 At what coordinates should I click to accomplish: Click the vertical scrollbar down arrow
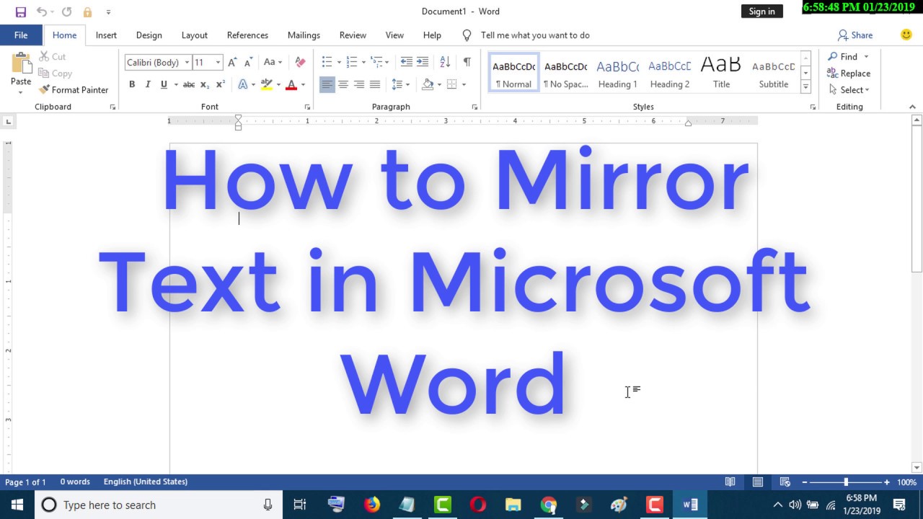[917, 467]
